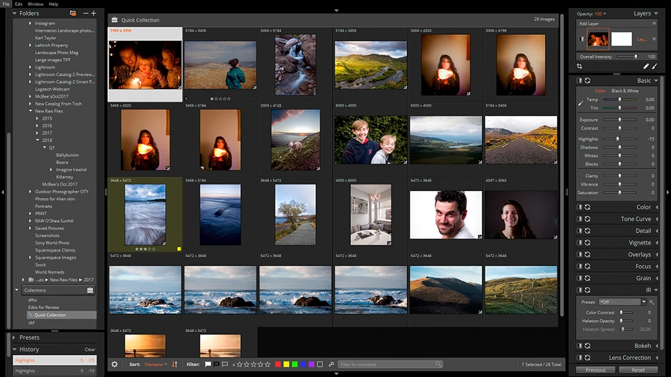Click the add folder plus icon
The image size is (671, 377).
[x=93, y=13]
